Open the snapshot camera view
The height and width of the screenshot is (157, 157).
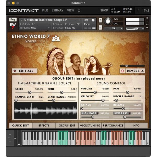tap(86, 20)
